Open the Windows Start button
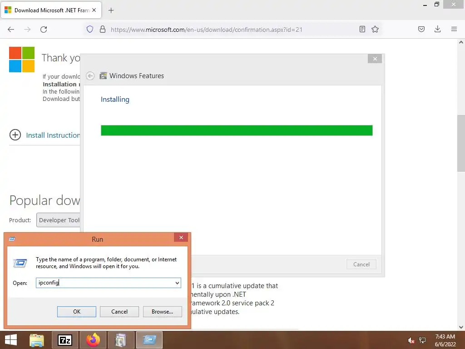This screenshot has width=465, height=349. 11,340
